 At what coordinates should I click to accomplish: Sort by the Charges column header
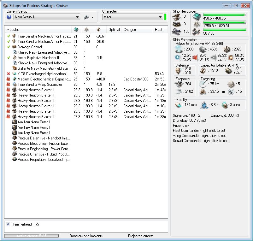(137, 30)
